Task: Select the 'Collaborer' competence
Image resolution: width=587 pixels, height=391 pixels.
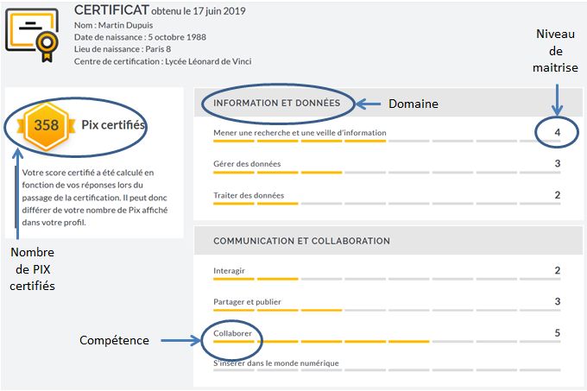Action: (x=232, y=333)
